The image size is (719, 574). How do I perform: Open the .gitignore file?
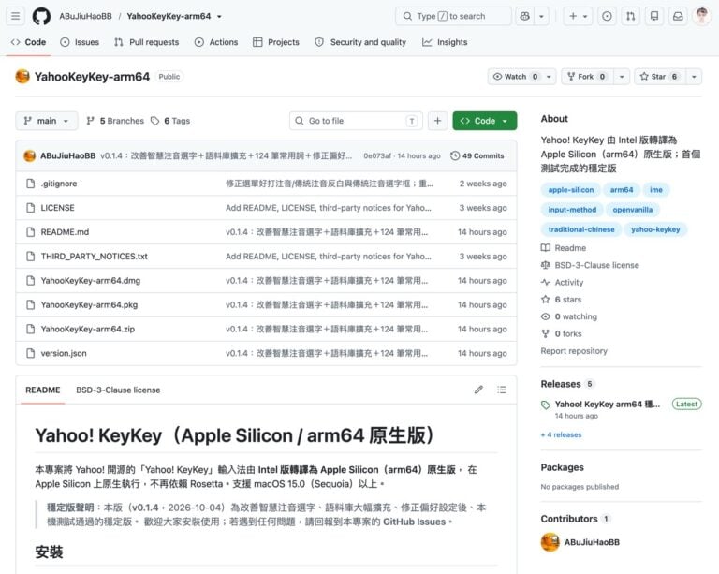59,184
